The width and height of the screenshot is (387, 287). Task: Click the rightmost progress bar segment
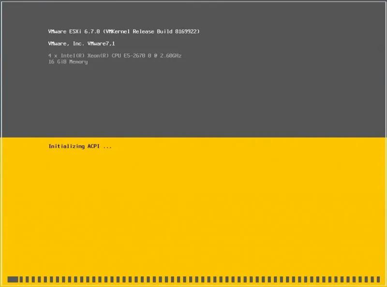[377, 279]
